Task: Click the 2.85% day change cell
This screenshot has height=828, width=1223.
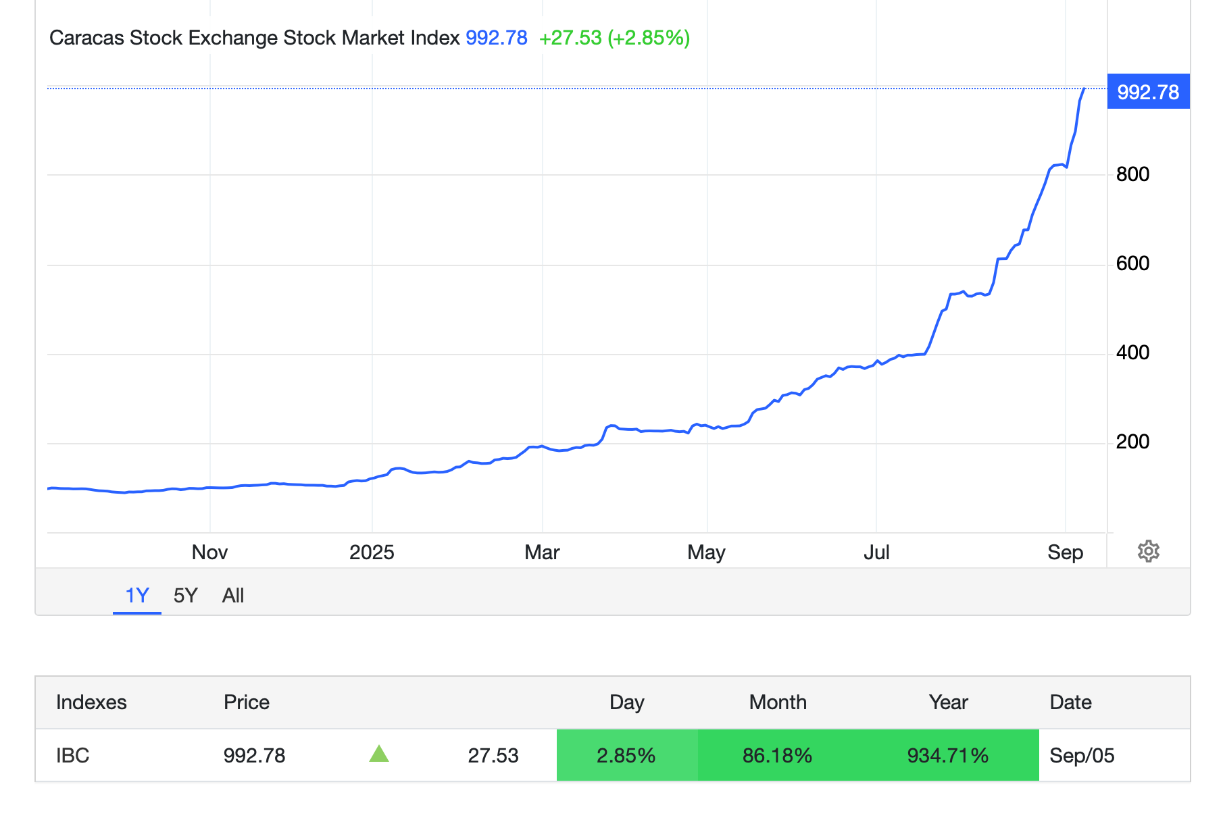Action: coord(627,755)
